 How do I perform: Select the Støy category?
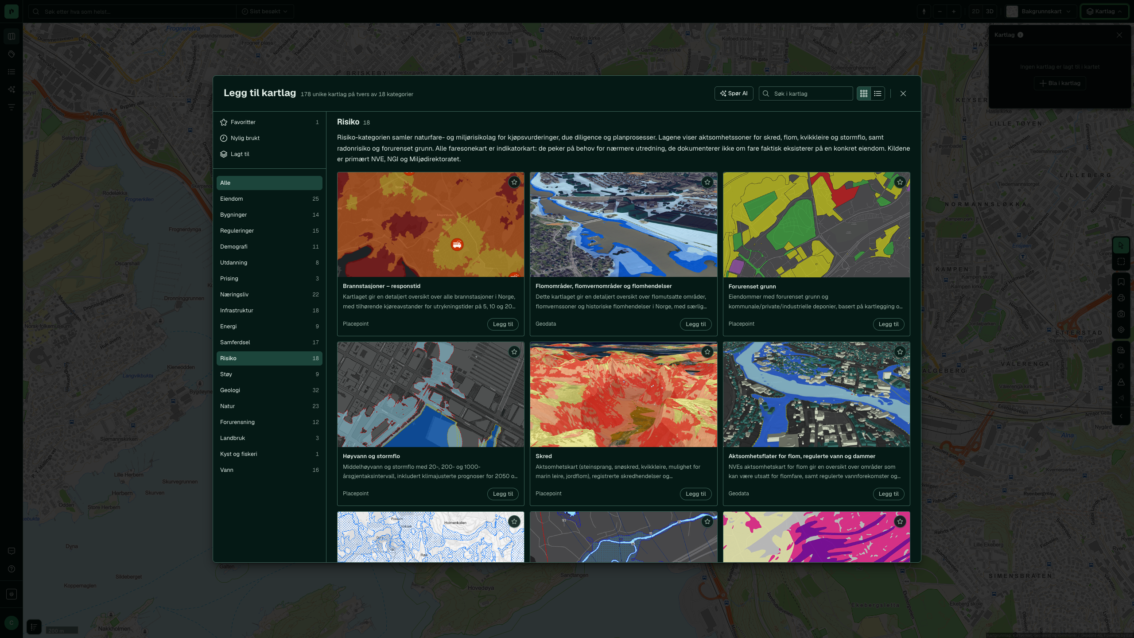269,374
